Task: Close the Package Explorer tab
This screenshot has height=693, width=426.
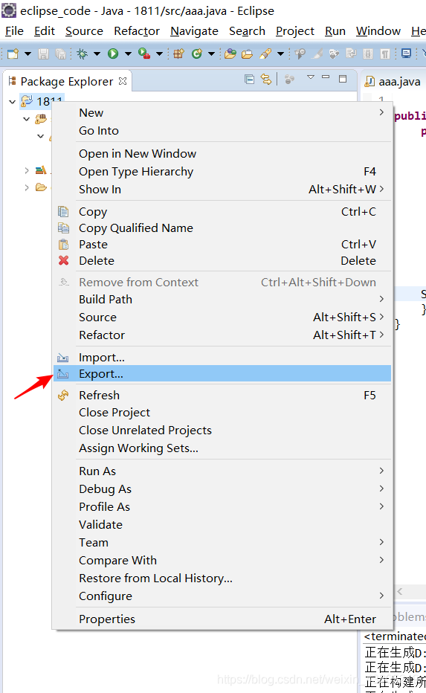Action: click(x=123, y=81)
